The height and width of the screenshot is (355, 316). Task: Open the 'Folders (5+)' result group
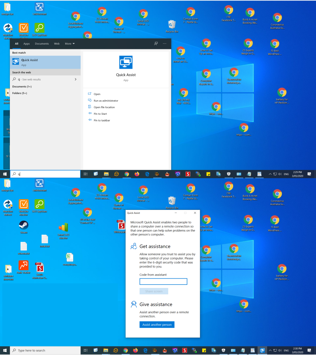(x=19, y=93)
